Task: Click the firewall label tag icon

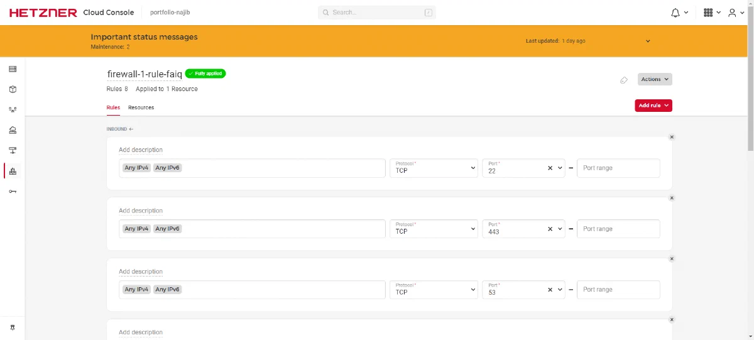Action: 623,80
